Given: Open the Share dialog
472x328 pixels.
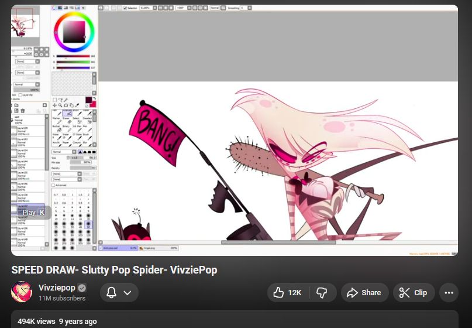Looking at the screenshot, I should point(364,292).
